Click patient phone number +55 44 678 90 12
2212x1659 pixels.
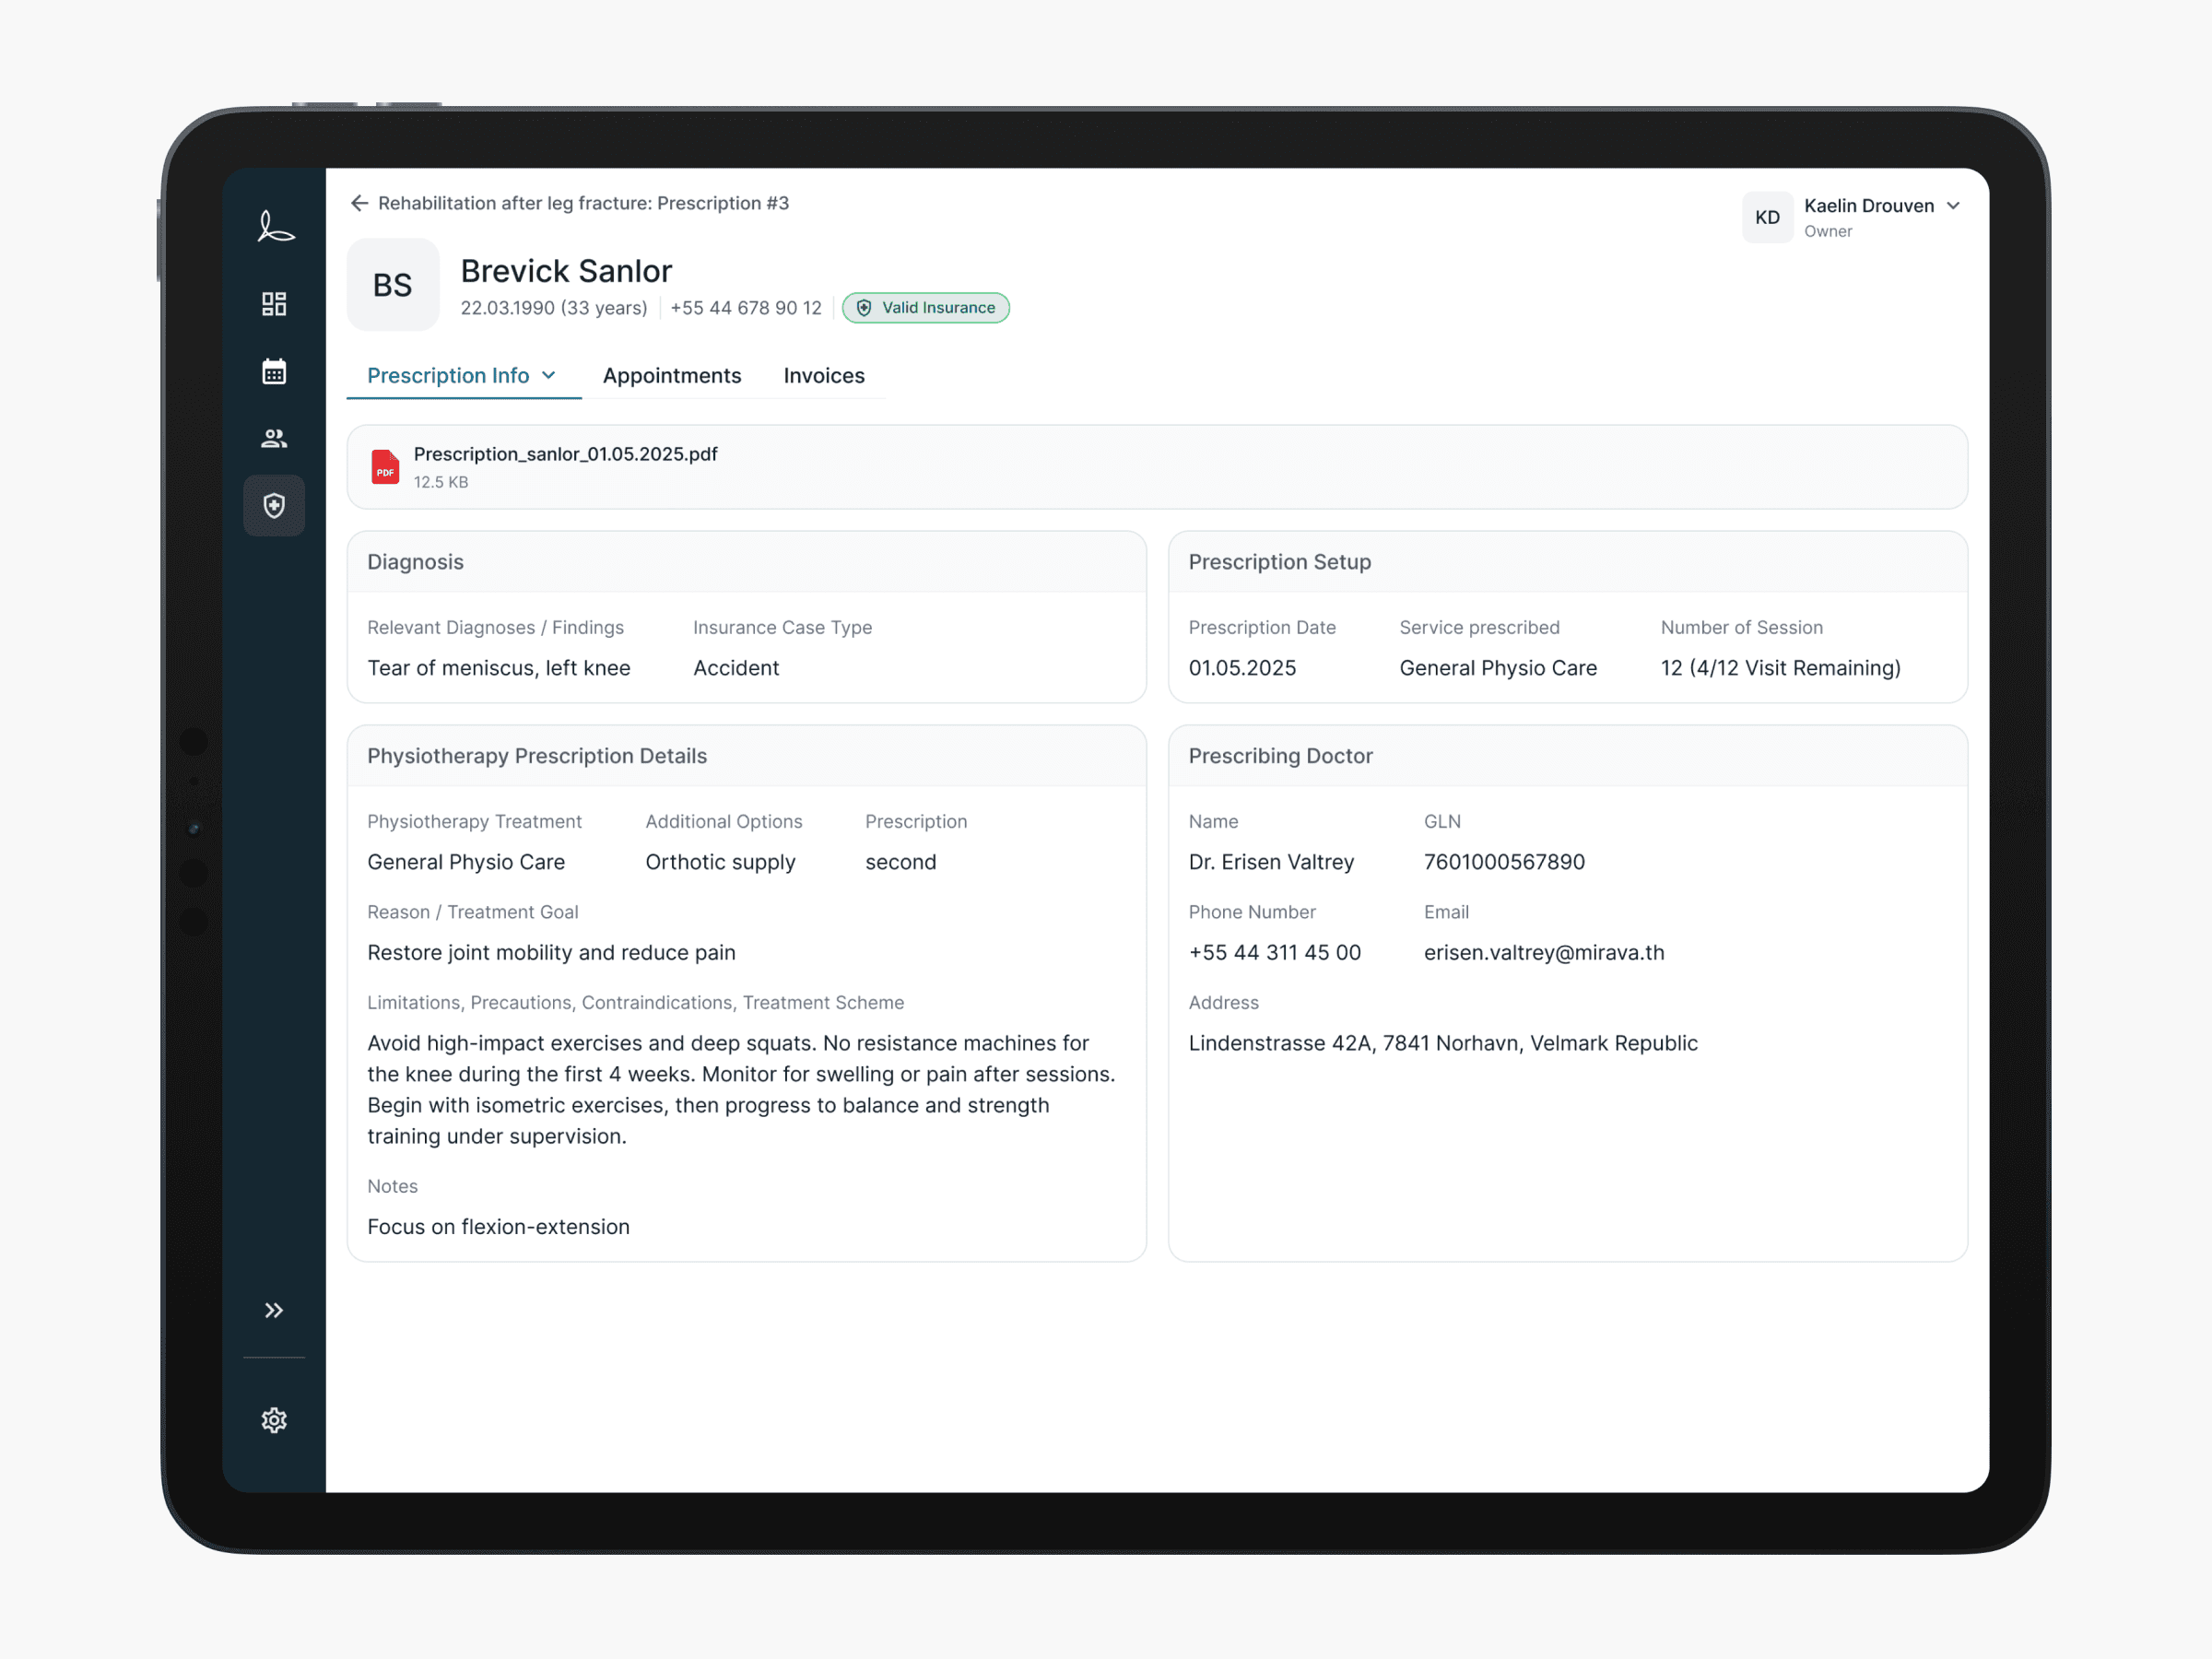(746, 308)
